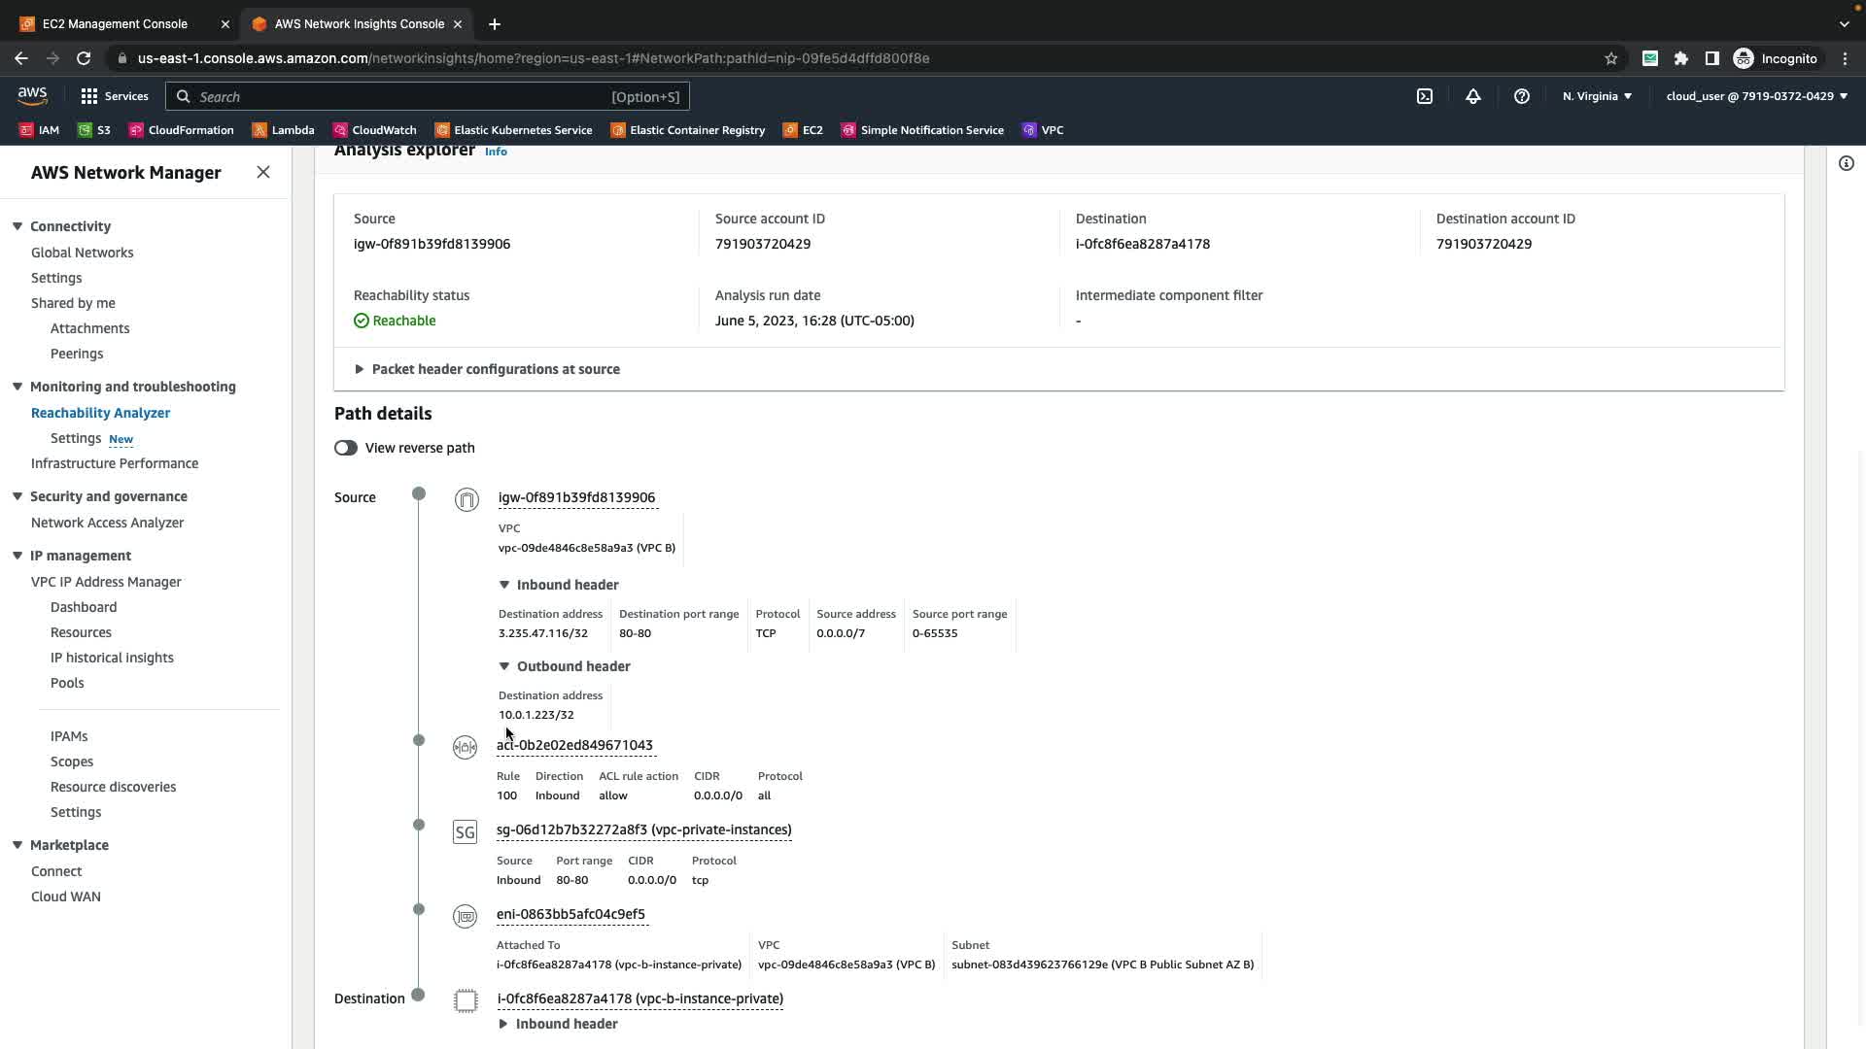Open the N. Virginia region dropdown
The image size is (1866, 1049).
[1597, 96]
